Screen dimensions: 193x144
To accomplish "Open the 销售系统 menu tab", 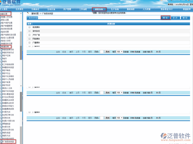I will pyautogui.click(x=99, y=9).
